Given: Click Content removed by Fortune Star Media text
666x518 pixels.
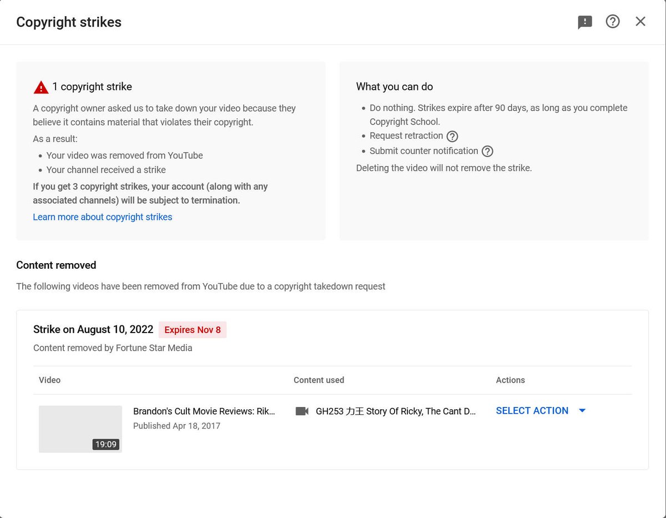Looking at the screenshot, I should (113, 348).
